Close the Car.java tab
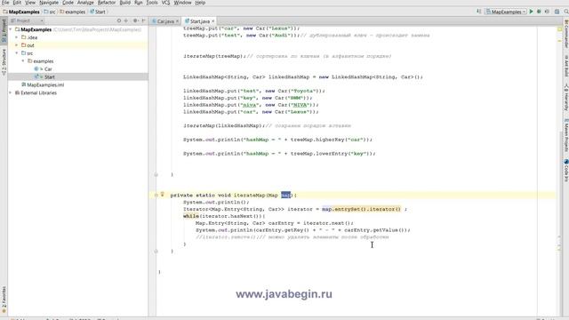Viewport: 569px width, 320px height. tap(178, 21)
